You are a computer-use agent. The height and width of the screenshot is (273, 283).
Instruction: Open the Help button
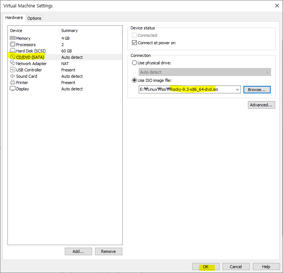coord(266,267)
